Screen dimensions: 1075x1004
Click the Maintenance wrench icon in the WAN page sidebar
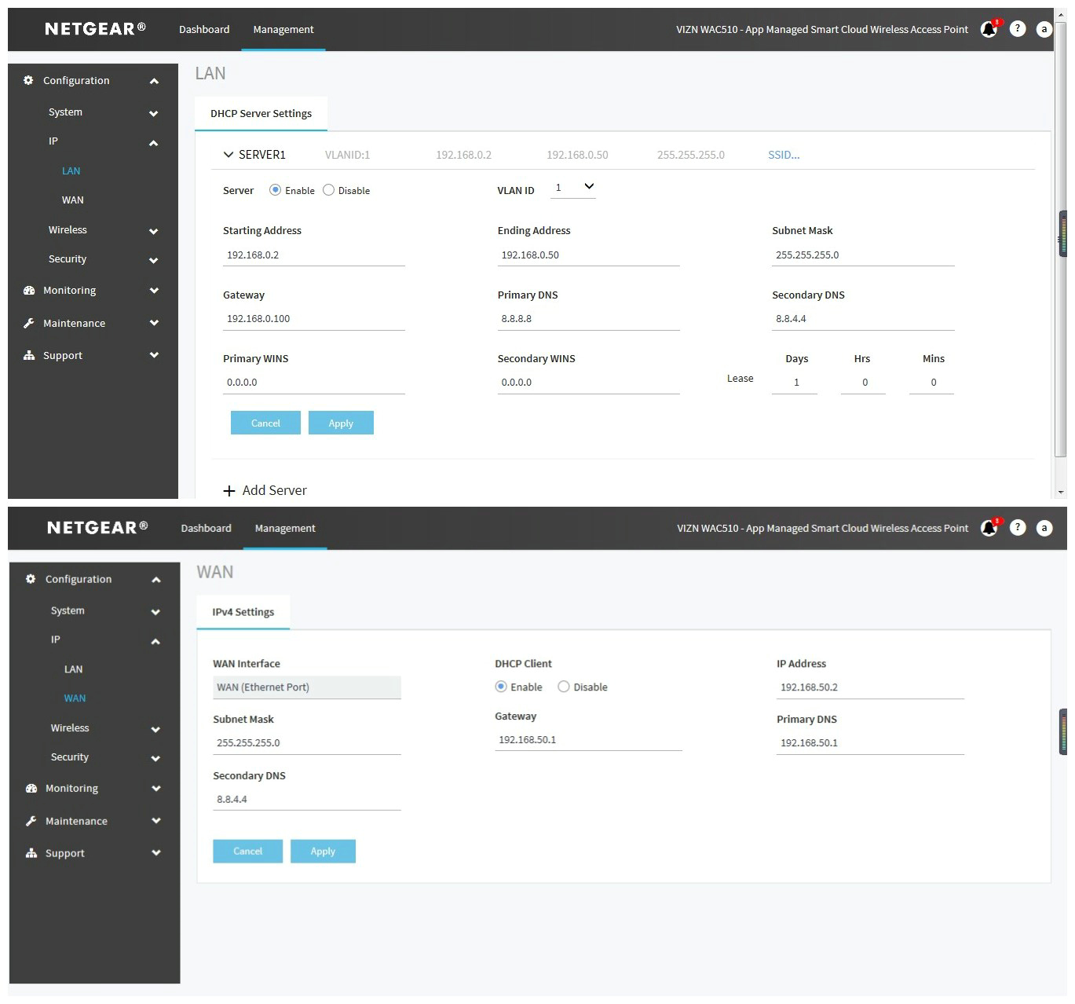[x=31, y=821]
